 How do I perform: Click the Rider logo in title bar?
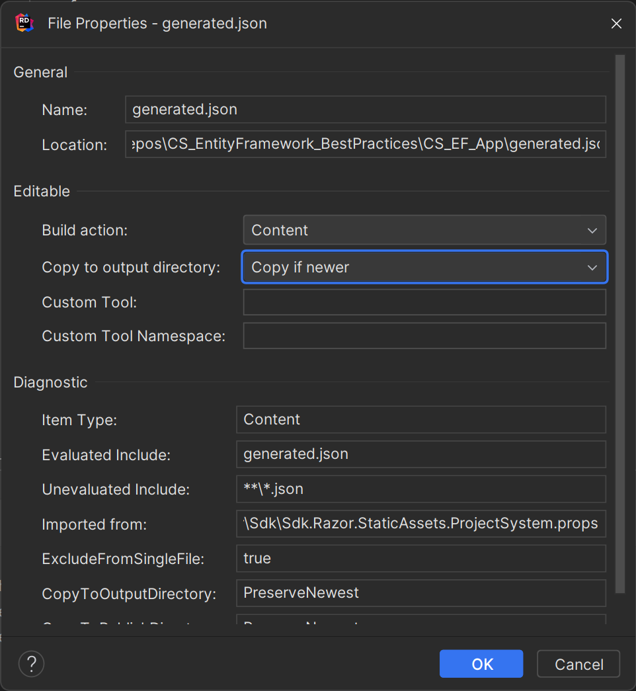click(24, 23)
